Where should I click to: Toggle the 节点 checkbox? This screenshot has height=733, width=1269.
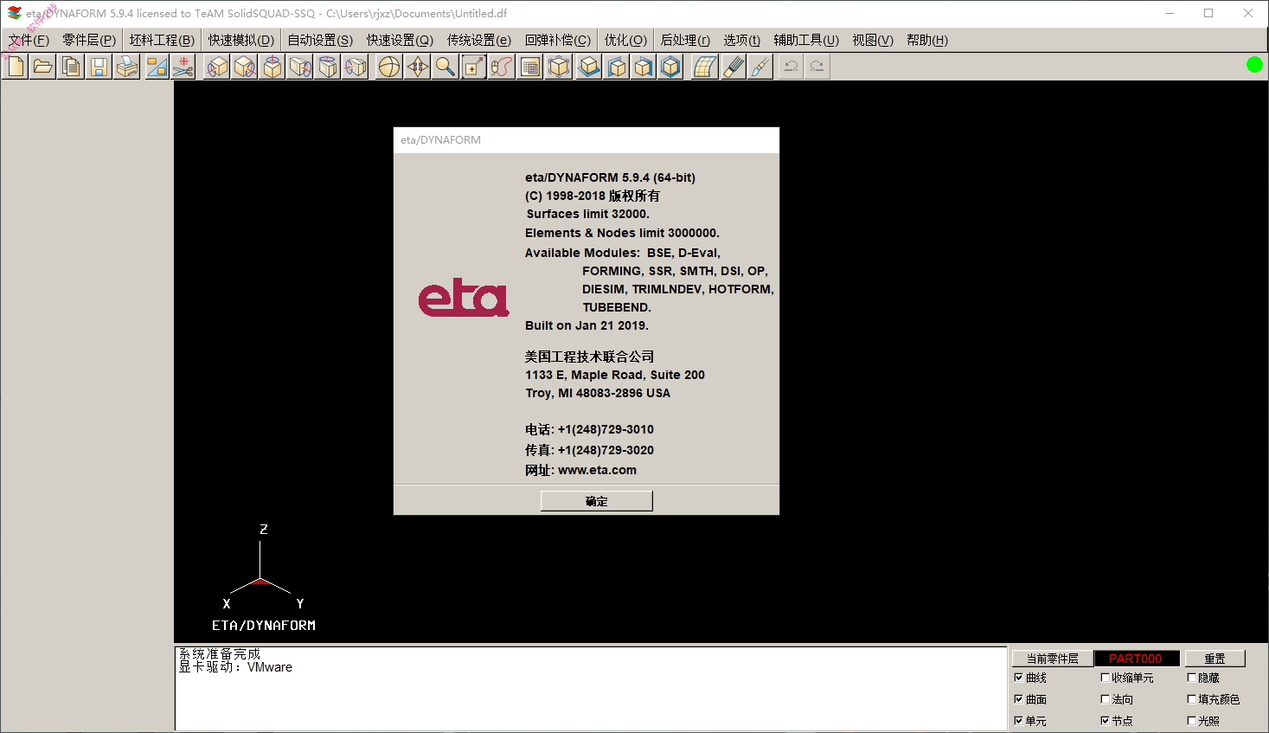1105,721
